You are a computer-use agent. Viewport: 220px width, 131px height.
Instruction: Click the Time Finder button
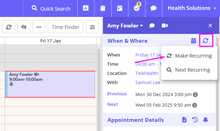pos(66,27)
